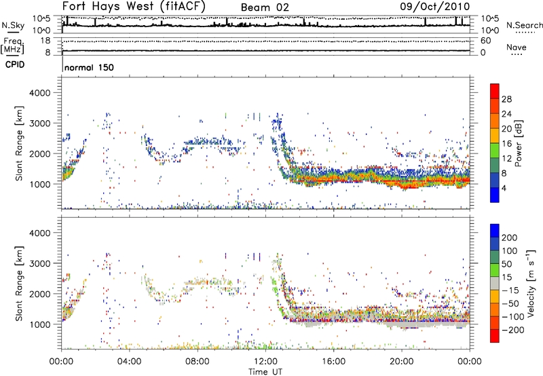Click the "100" velocity colorbar label
This screenshot has width=543, height=376.
coord(510,251)
